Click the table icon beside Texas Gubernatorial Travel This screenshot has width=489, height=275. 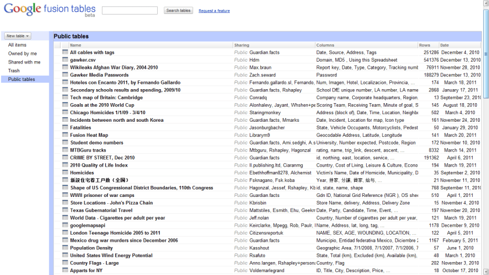65,210
